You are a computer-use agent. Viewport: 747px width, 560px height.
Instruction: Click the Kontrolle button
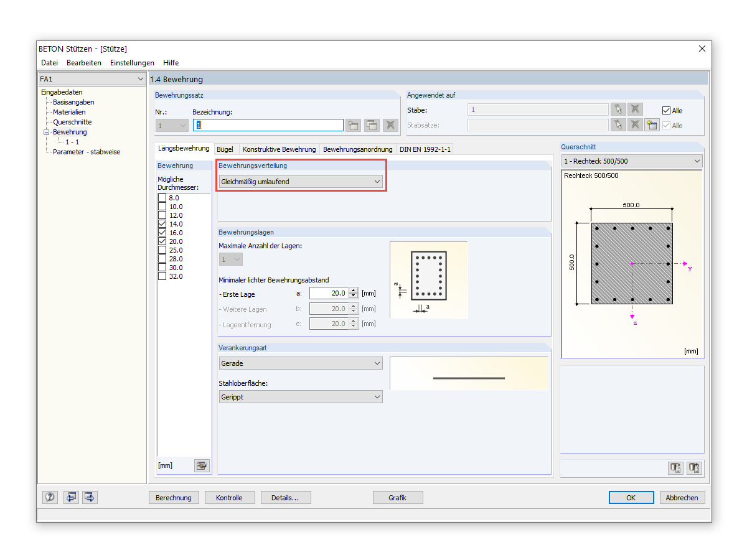(230, 498)
